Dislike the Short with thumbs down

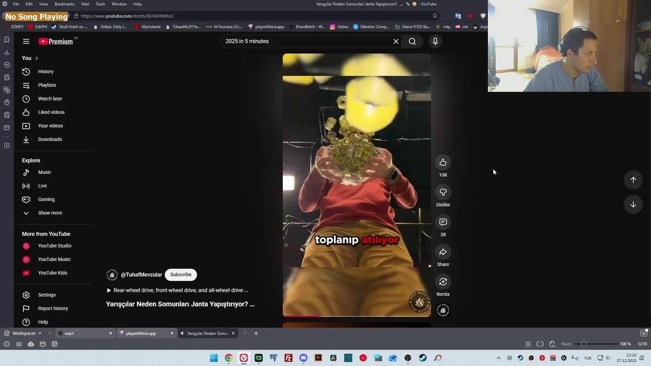[x=443, y=192]
